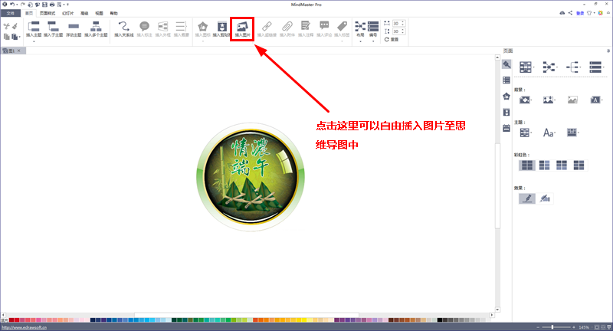The image size is (613, 331).
Task: Activate the page format brush sidebar tab
Action: click(x=506, y=64)
